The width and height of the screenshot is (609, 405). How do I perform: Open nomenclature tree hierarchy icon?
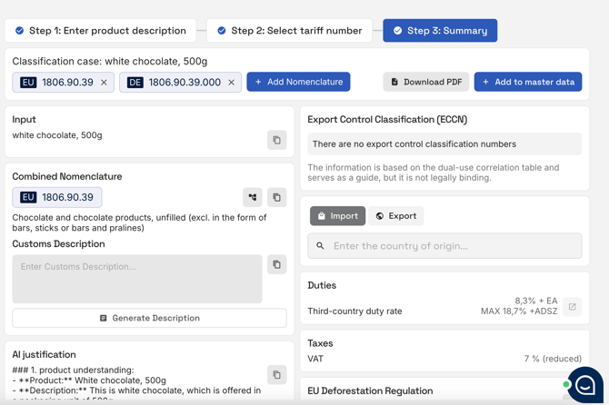[253, 197]
